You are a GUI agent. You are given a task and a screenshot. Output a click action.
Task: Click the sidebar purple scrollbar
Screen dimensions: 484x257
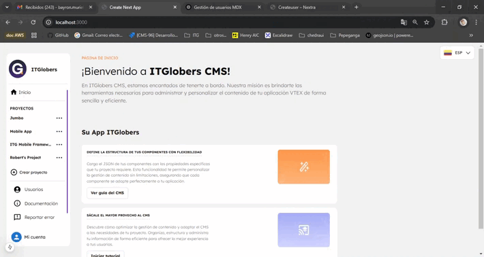pyautogui.click(x=67, y=152)
